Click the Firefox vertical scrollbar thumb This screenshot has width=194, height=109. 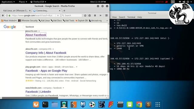[x=109, y=64]
